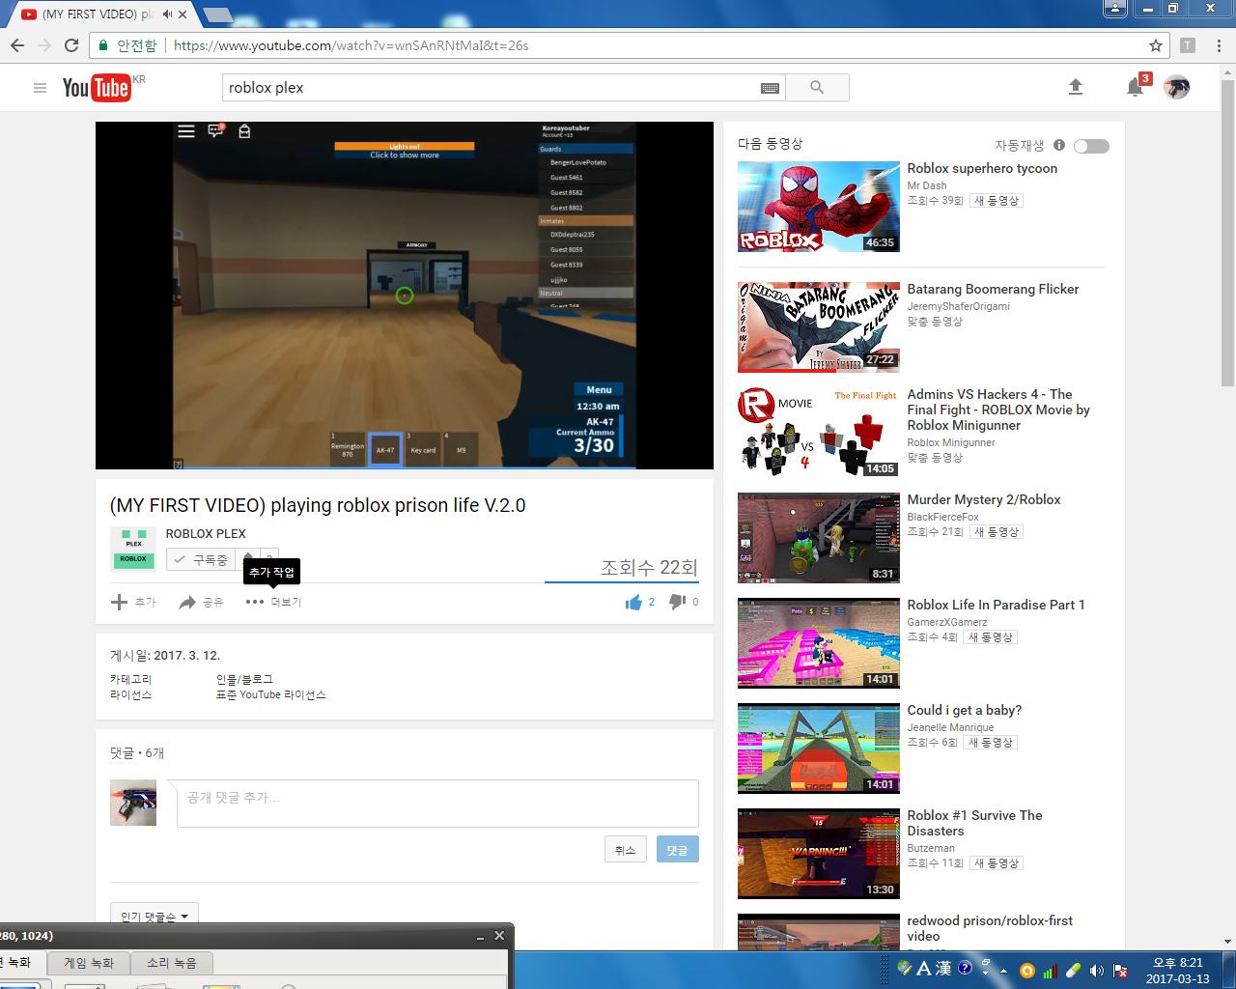Viewport: 1236px width, 989px height.
Task: Toggle the IME A input mode
Action: point(923,968)
